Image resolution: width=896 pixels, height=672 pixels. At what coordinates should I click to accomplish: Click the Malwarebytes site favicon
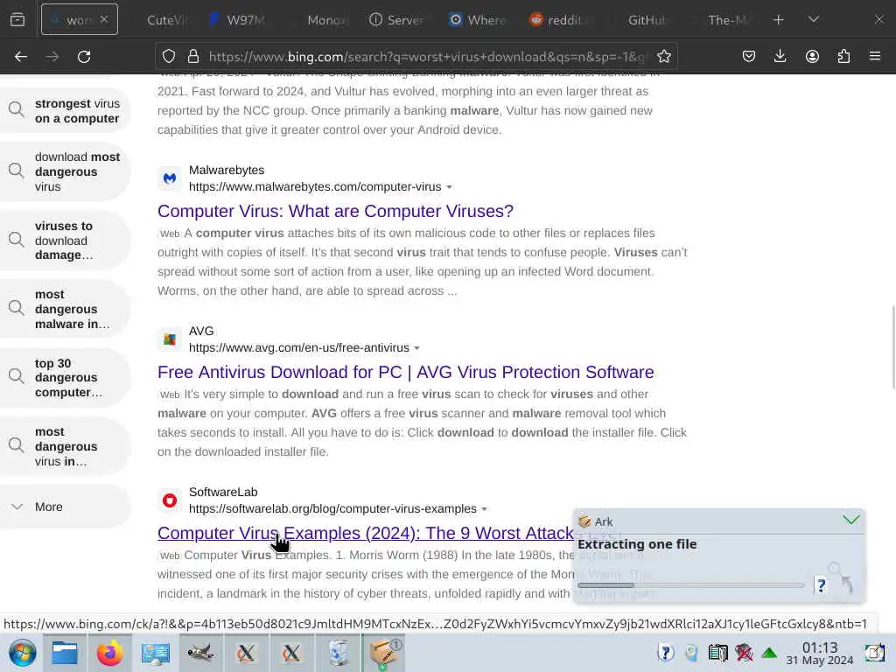coord(170,178)
